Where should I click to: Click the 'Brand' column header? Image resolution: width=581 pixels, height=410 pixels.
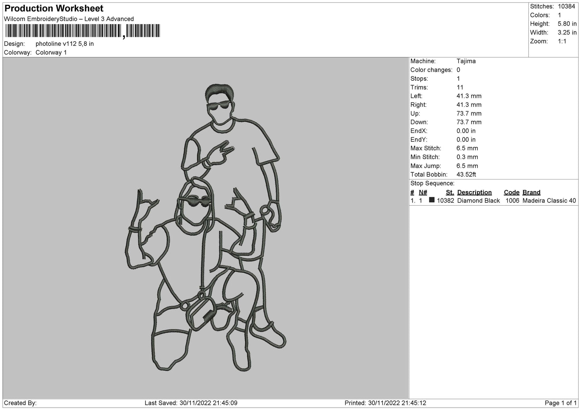click(x=532, y=193)
